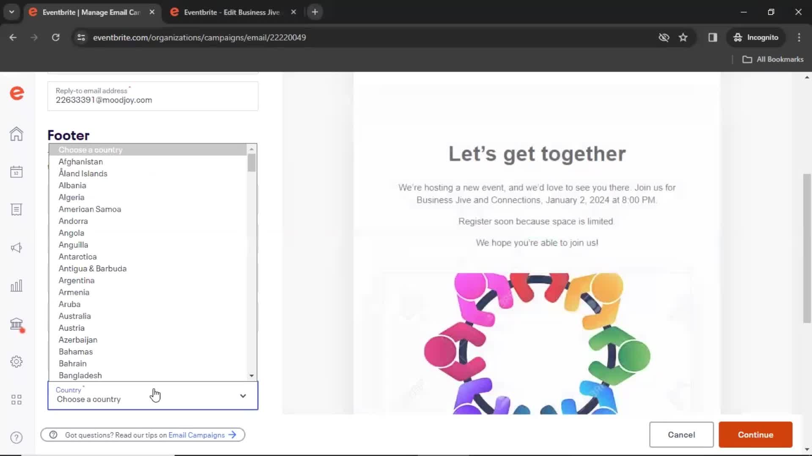The height and width of the screenshot is (456, 812).
Task: Bookmark this page with the star icon
Action: point(683,38)
